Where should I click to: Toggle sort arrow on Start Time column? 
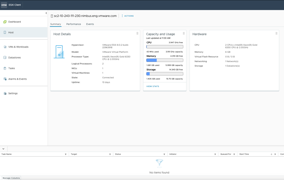(271, 154)
